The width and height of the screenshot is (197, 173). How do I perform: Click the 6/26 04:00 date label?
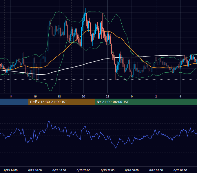[x=180, y=170]
